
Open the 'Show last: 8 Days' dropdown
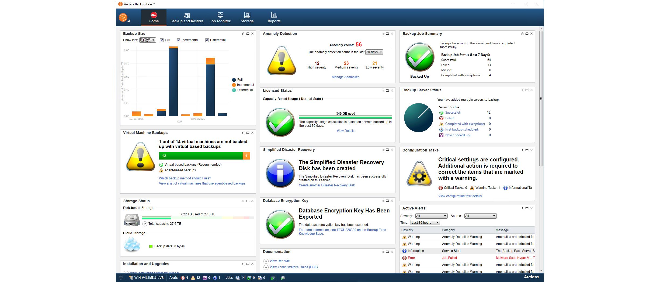[x=147, y=40]
